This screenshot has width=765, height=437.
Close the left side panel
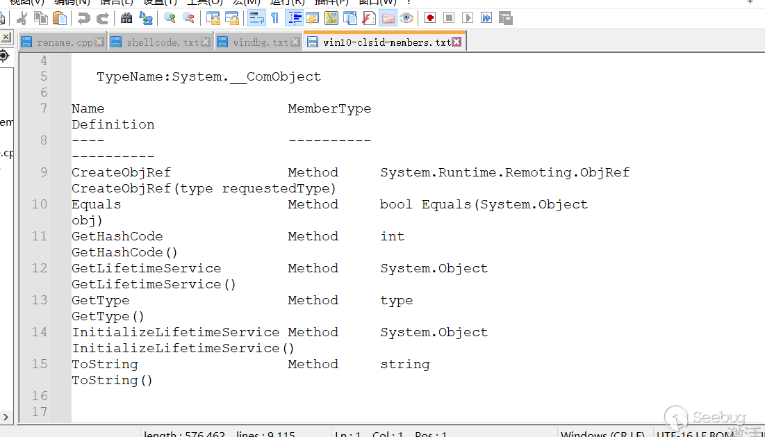[6, 37]
